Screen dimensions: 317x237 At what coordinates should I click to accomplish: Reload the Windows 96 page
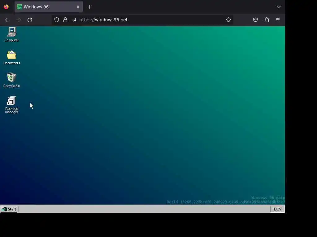coord(30,20)
